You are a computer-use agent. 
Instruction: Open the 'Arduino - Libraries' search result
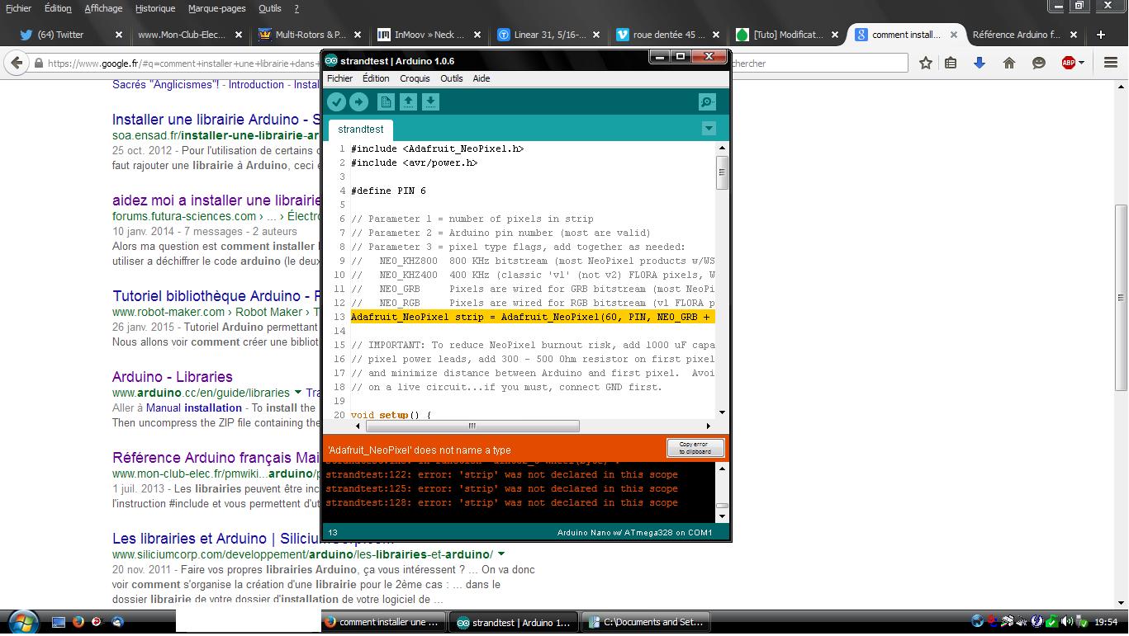click(172, 377)
